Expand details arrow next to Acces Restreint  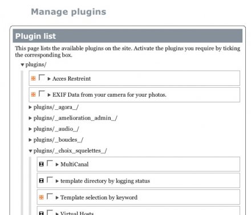(49, 79)
